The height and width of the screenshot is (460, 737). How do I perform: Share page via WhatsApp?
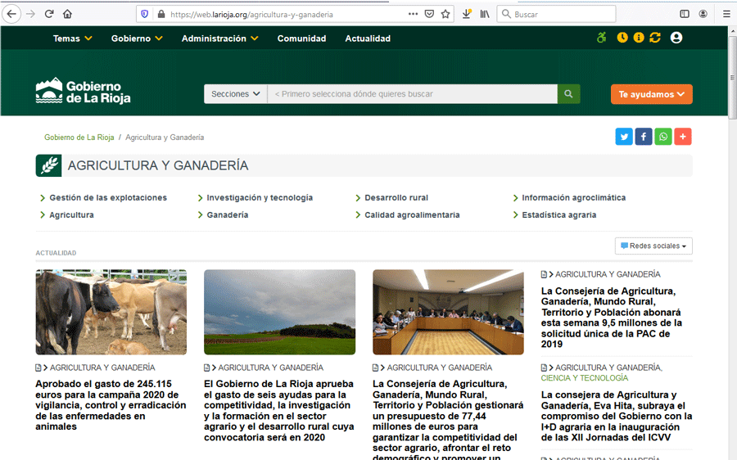coord(663,137)
